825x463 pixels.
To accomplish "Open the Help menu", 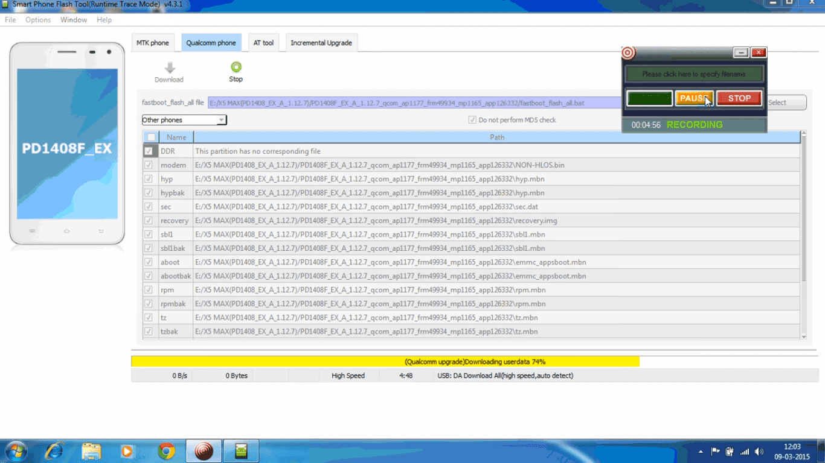I will pos(104,20).
